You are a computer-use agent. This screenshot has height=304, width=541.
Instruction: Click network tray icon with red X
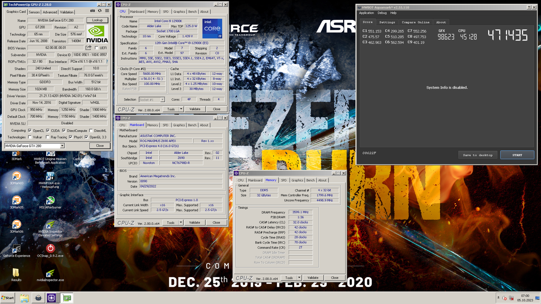[x=511, y=298]
